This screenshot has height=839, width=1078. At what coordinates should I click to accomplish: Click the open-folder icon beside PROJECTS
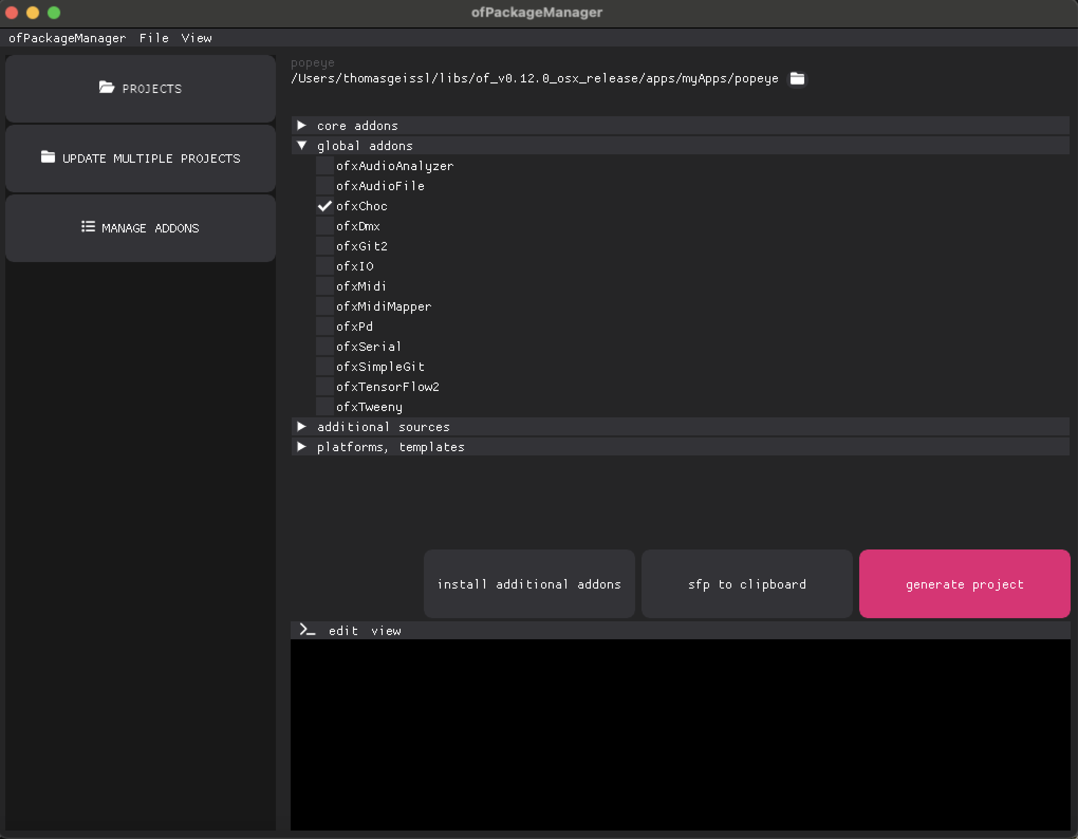107,88
